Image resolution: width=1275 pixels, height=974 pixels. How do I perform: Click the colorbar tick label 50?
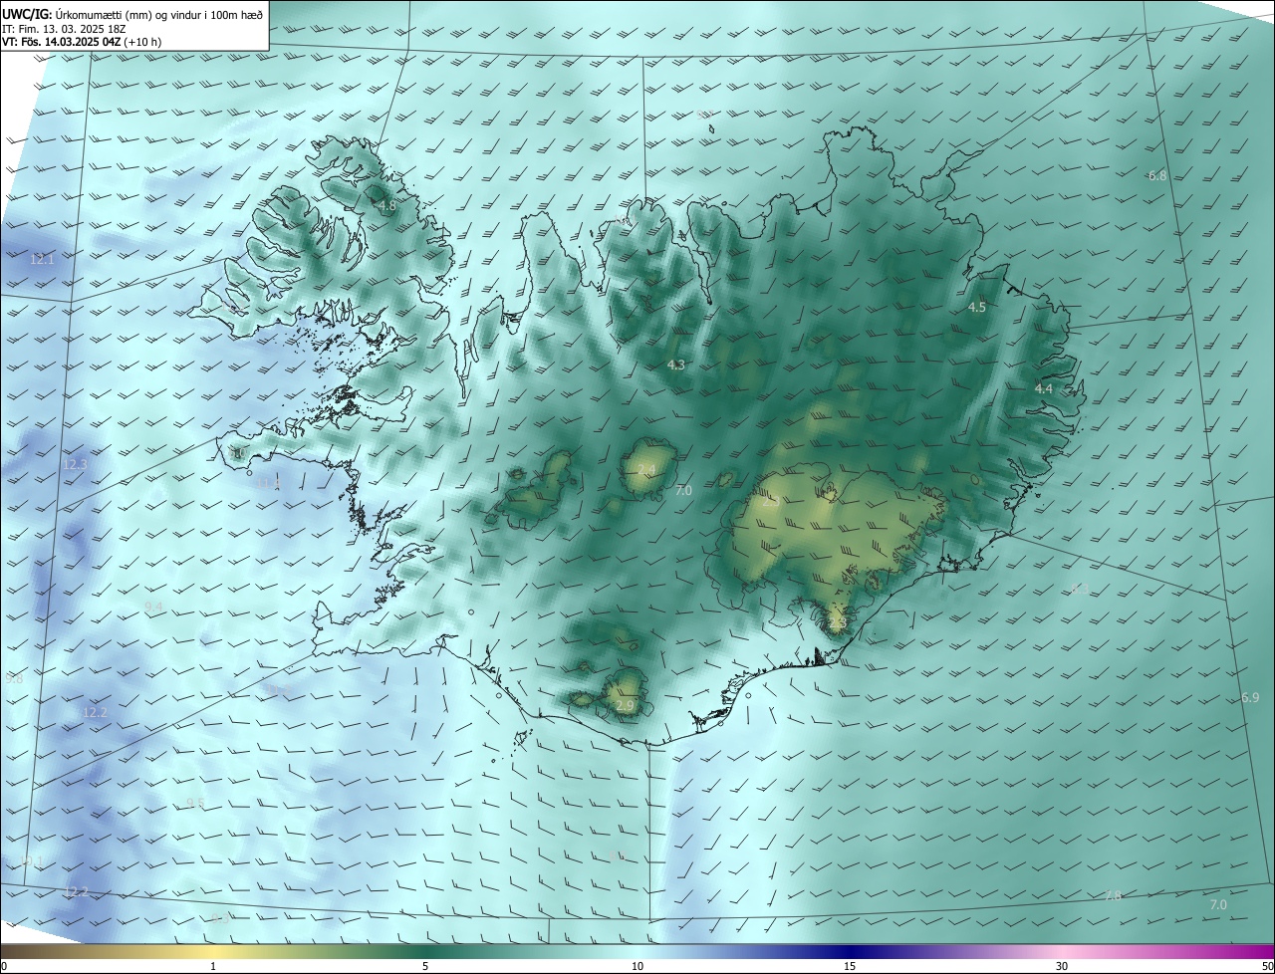[x=1267, y=966]
